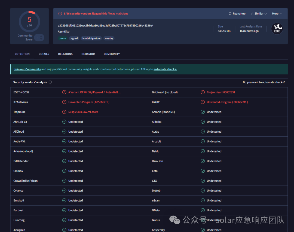The height and width of the screenshot is (232, 294).
Task: Click Do you want to automate checks?
Action: (x=264, y=82)
